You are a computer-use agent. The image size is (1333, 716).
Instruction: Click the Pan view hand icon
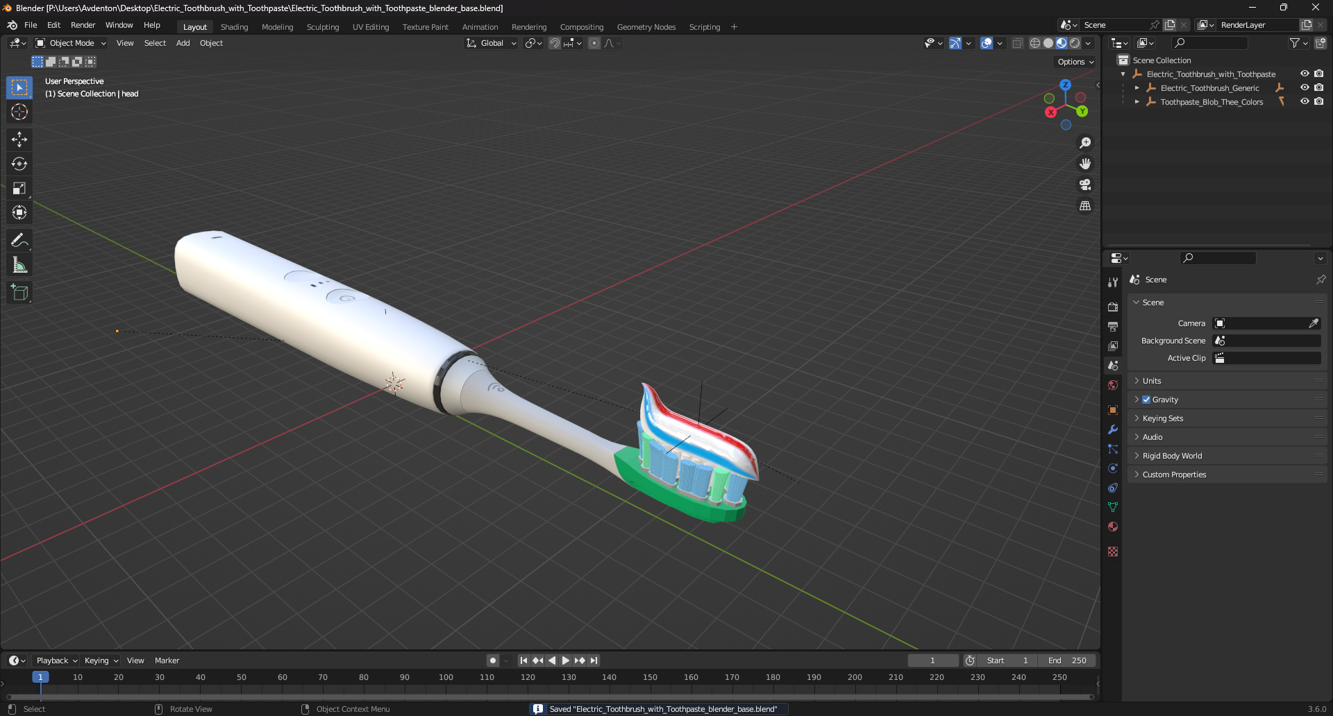[x=1085, y=164]
